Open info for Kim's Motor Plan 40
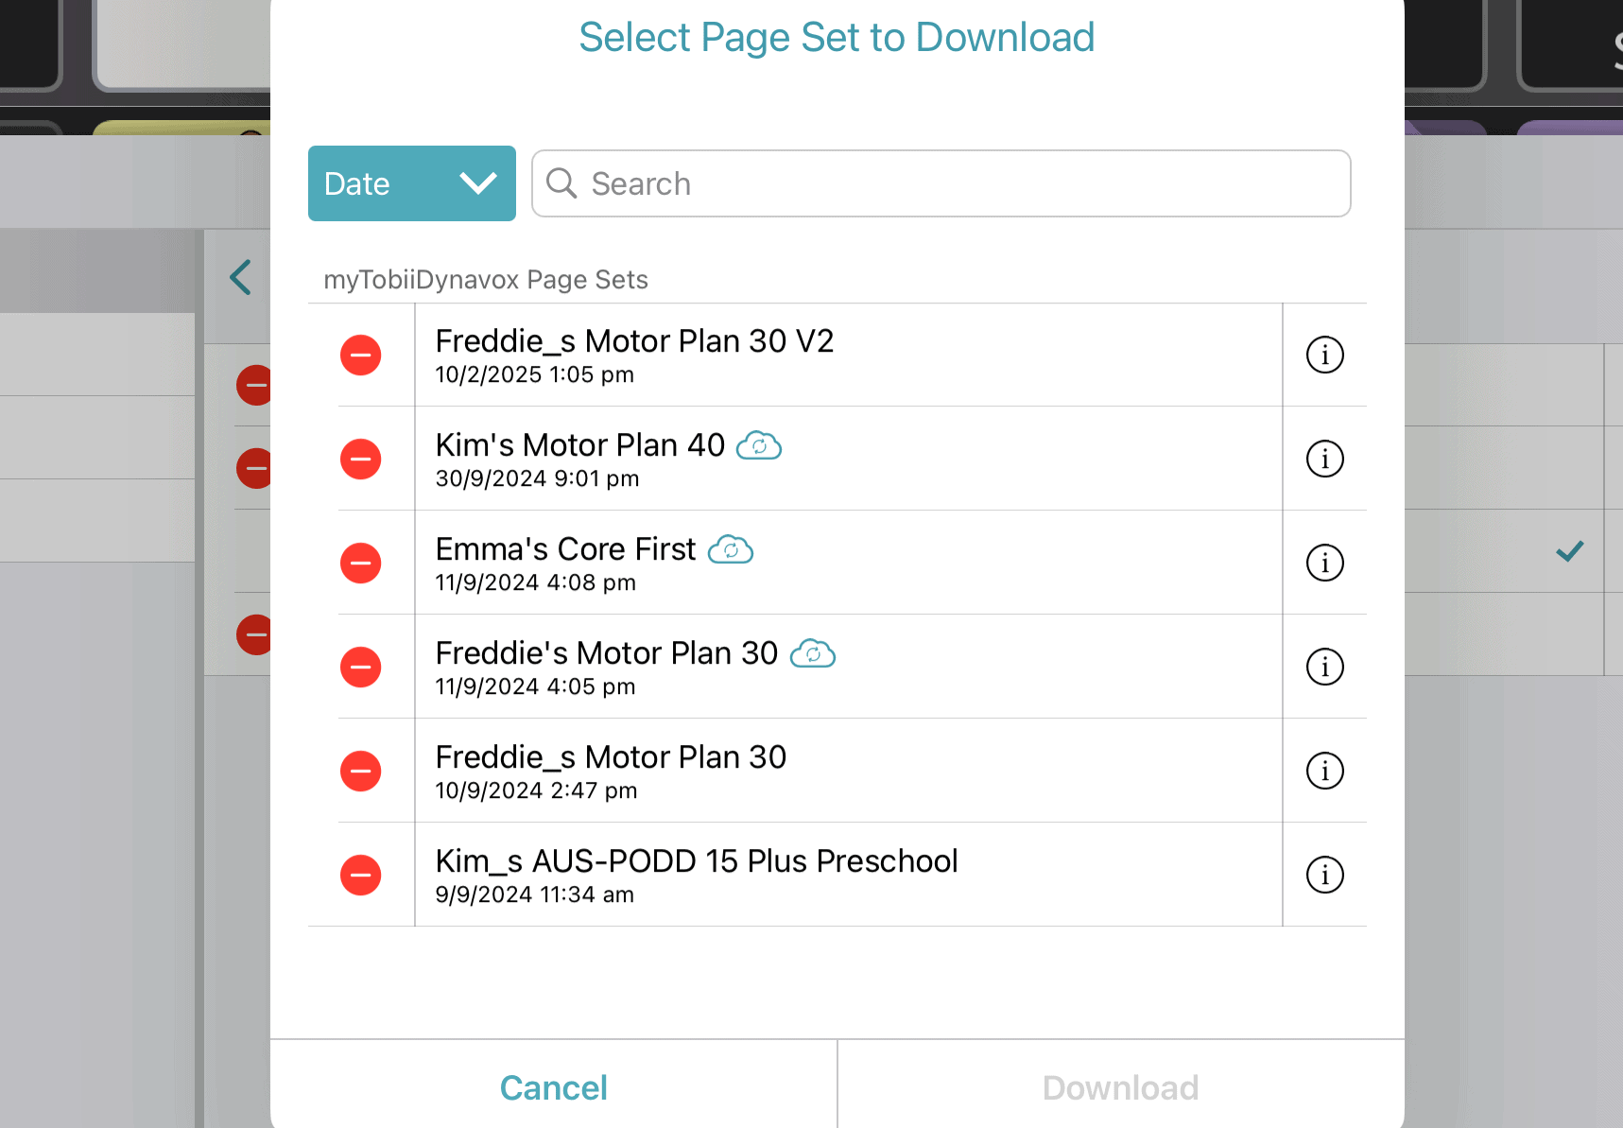The height and width of the screenshot is (1128, 1623). tap(1324, 459)
